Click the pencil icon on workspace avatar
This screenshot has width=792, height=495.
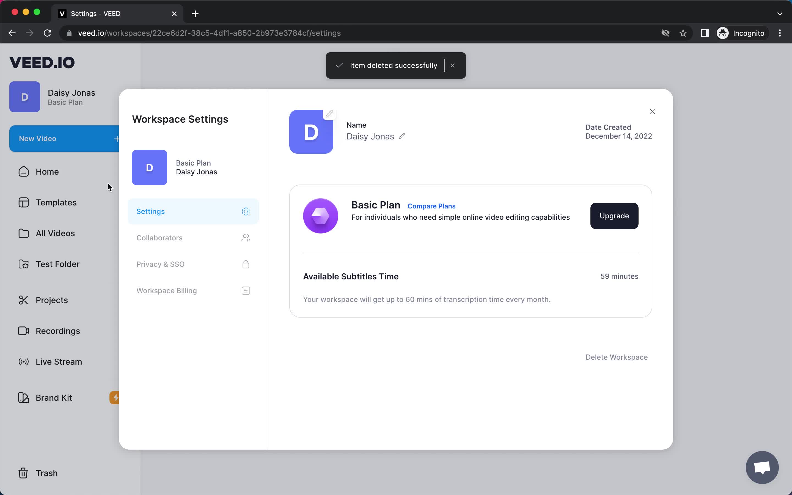tap(329, 114)
